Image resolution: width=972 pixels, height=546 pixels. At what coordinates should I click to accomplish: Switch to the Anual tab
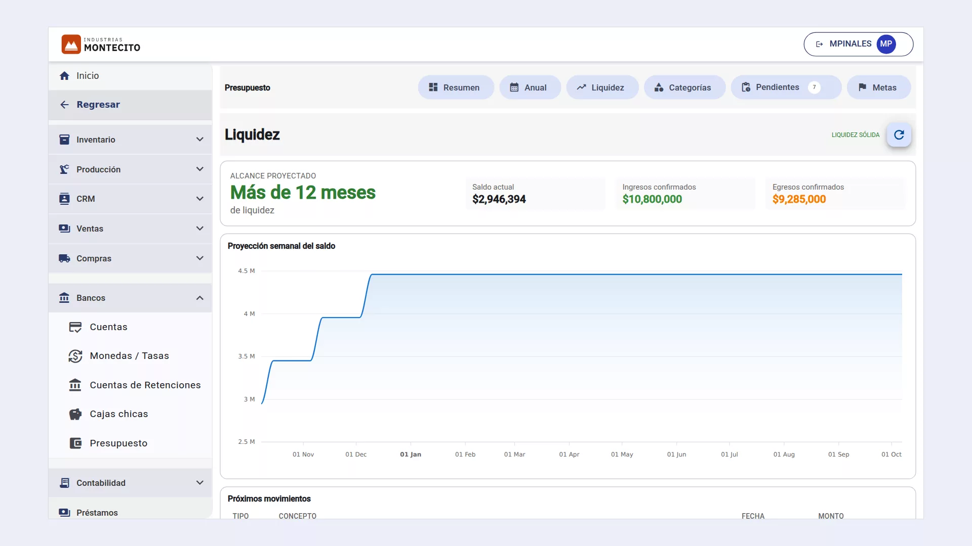click(x=530, y=87)
